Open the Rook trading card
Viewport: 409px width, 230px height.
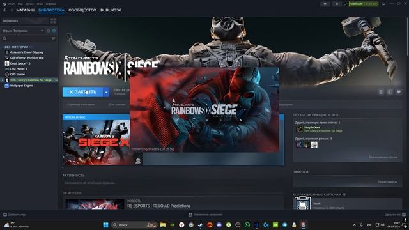(347, 203)
